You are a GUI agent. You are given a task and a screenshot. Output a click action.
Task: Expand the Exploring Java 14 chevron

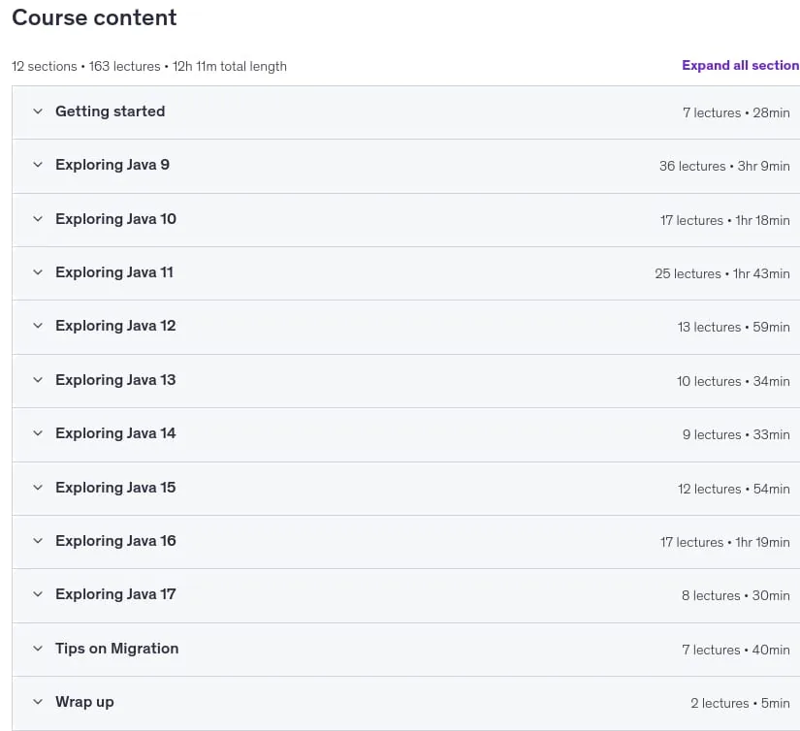tap(38, 433)
